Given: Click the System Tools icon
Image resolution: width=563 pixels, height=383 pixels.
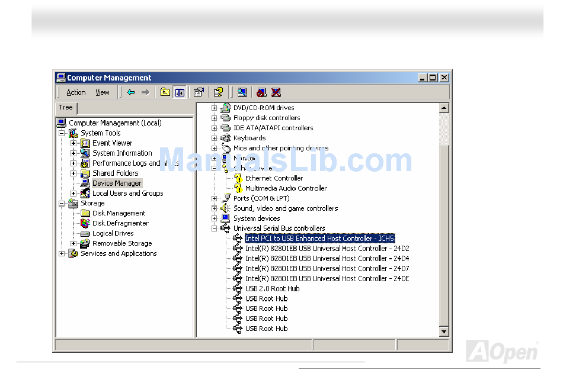Looking at the screenshot, I should [x=73, y=133].
